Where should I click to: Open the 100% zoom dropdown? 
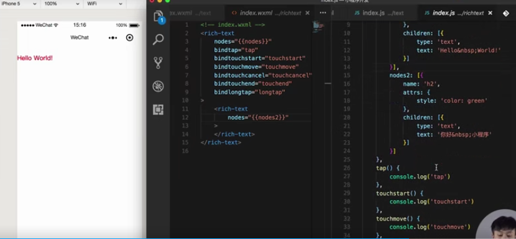[62, 4]
